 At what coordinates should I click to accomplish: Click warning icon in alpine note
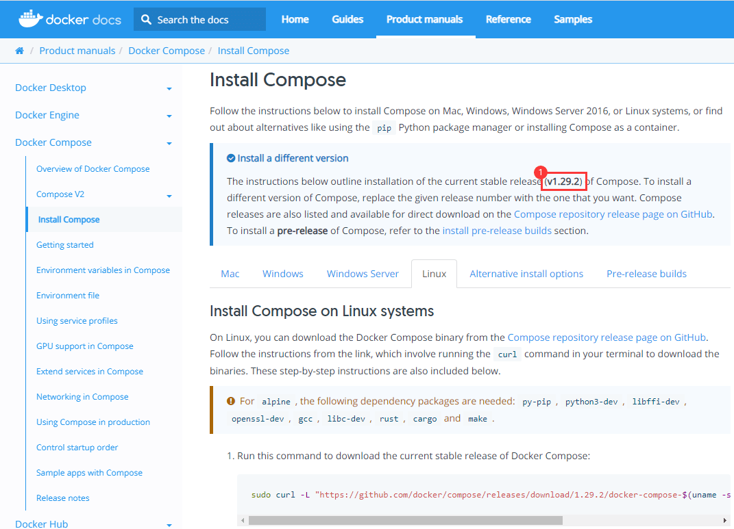coord(231,401)
